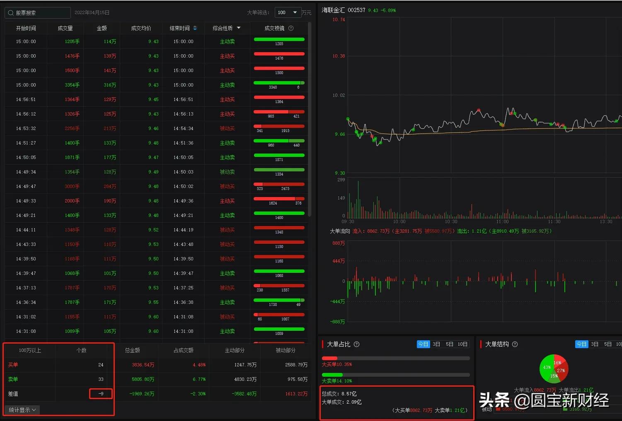The height and width of the screenshot is (421, 622).
Task: Click the 14:56:12 start time cell
Action: (26, 114)
